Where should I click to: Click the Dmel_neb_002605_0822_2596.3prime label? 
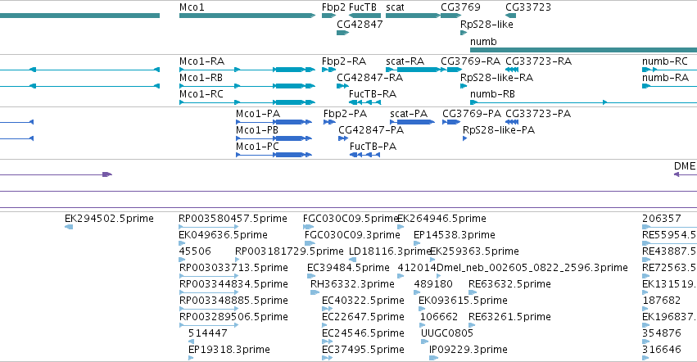coord(532,268)
